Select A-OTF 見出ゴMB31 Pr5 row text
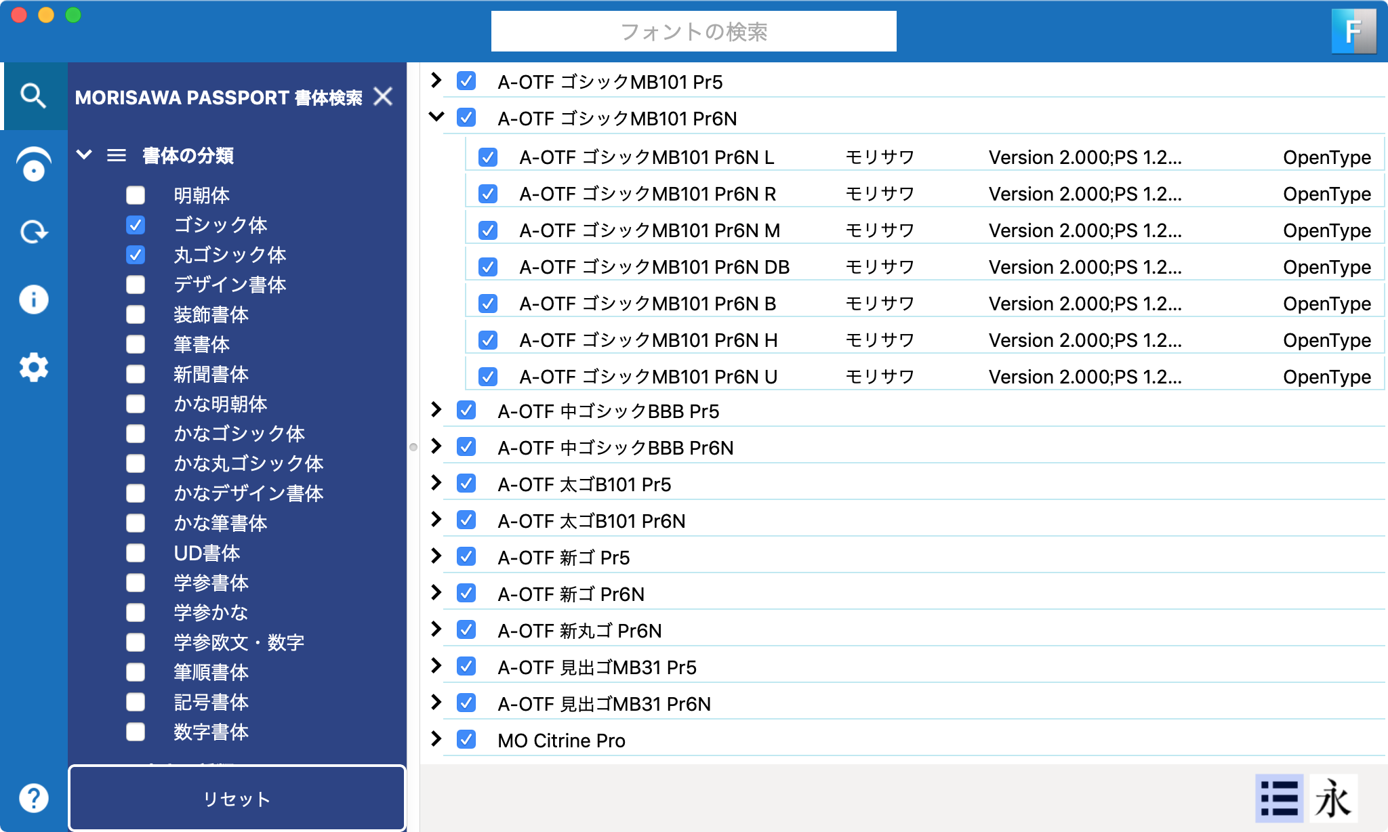The height and width of the screenshot is (832, 1388). [x=596, y=667]
